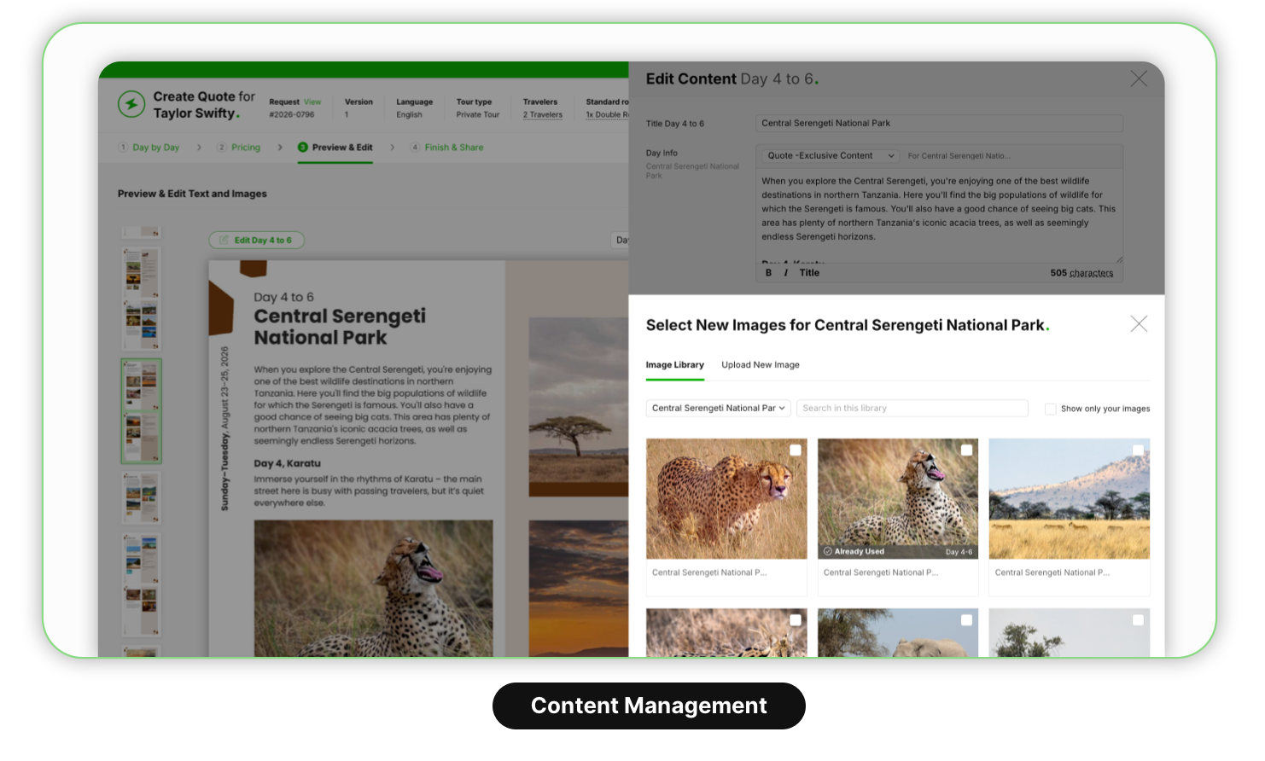This screenshot has width=1265, height=761.
Task: Check the savanna landscape image checkbox
Action: click(1138, 450)
